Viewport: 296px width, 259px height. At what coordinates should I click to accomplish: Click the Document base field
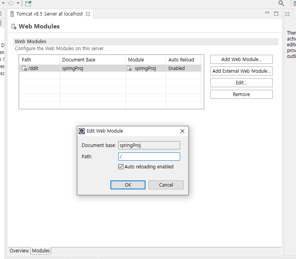[x=149, y=145]
